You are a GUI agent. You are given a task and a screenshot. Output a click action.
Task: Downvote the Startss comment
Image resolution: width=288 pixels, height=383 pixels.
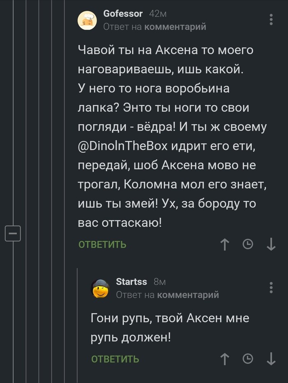(271, 359)
